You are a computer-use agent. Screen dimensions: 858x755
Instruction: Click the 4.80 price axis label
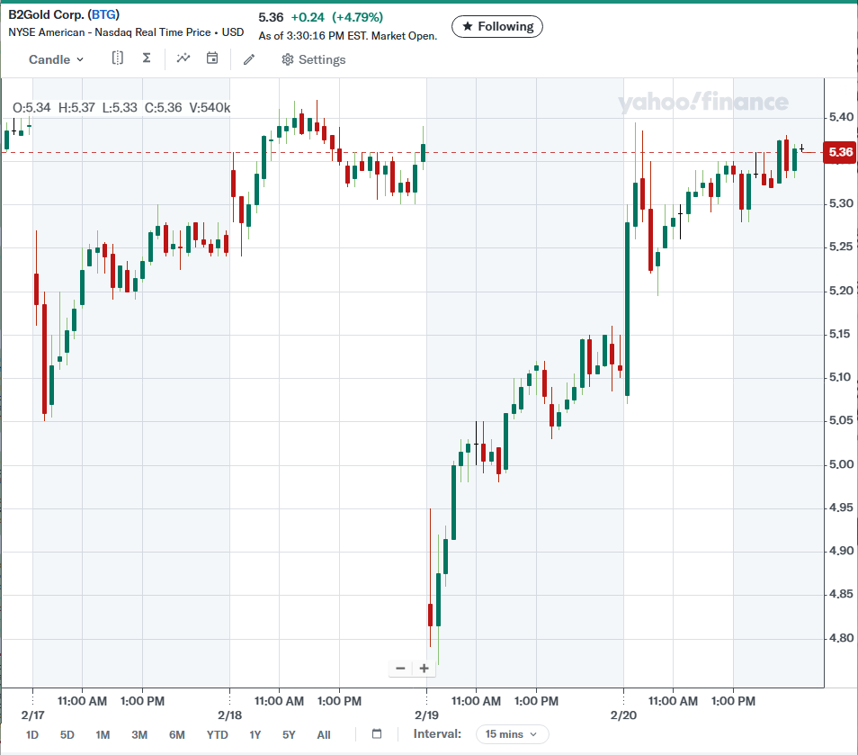(x=841, y=638)
